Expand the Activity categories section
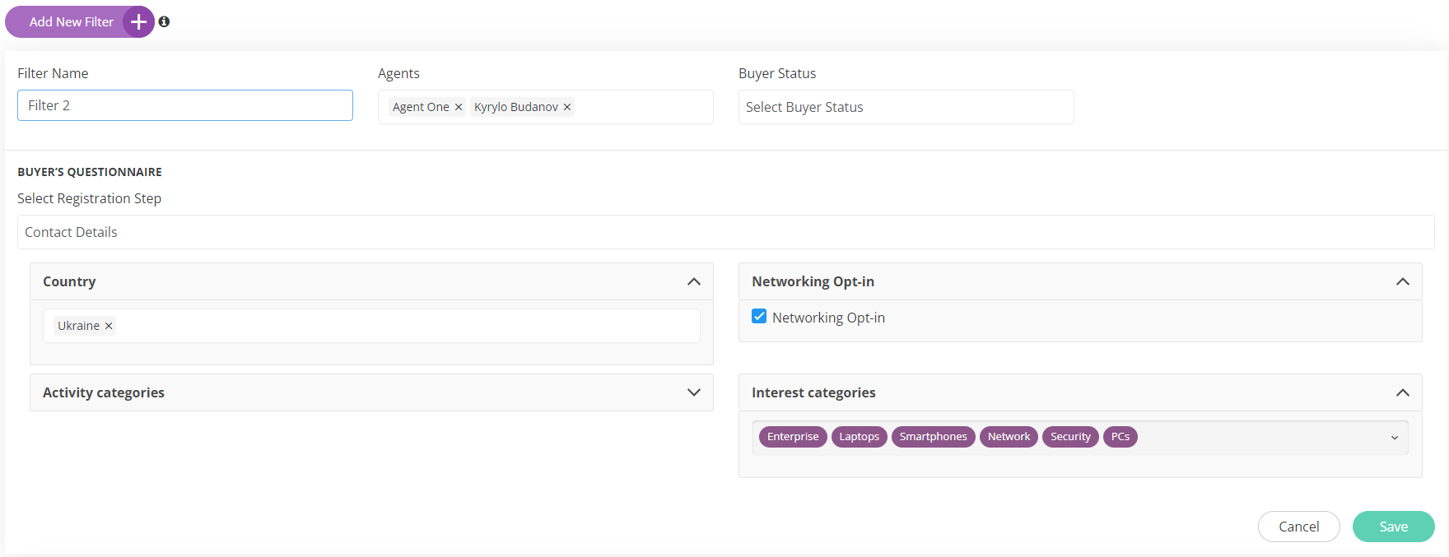This screenshot has width=1449, height=557. pos(693,392)
